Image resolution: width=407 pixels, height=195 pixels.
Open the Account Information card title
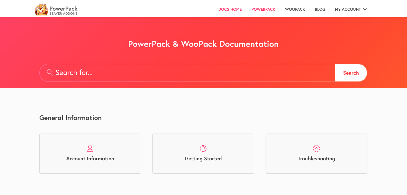90,159
